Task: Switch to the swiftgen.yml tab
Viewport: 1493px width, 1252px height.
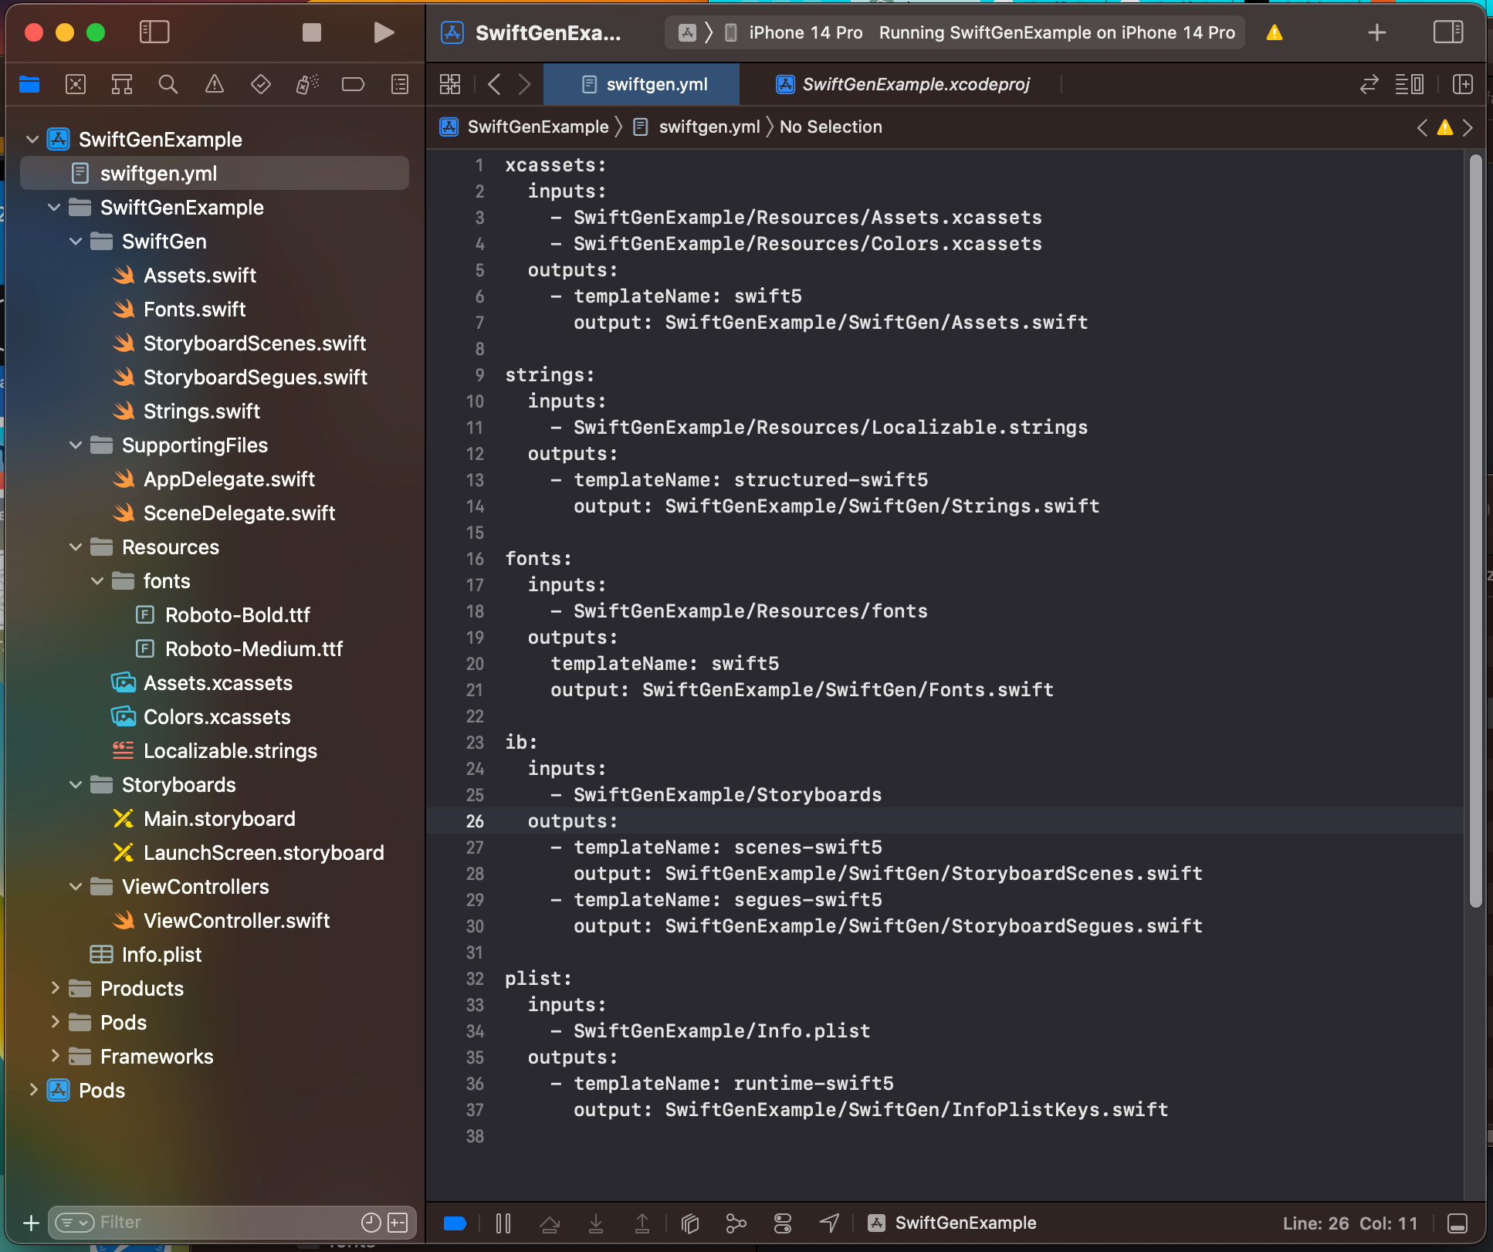Action: point(642,84)
